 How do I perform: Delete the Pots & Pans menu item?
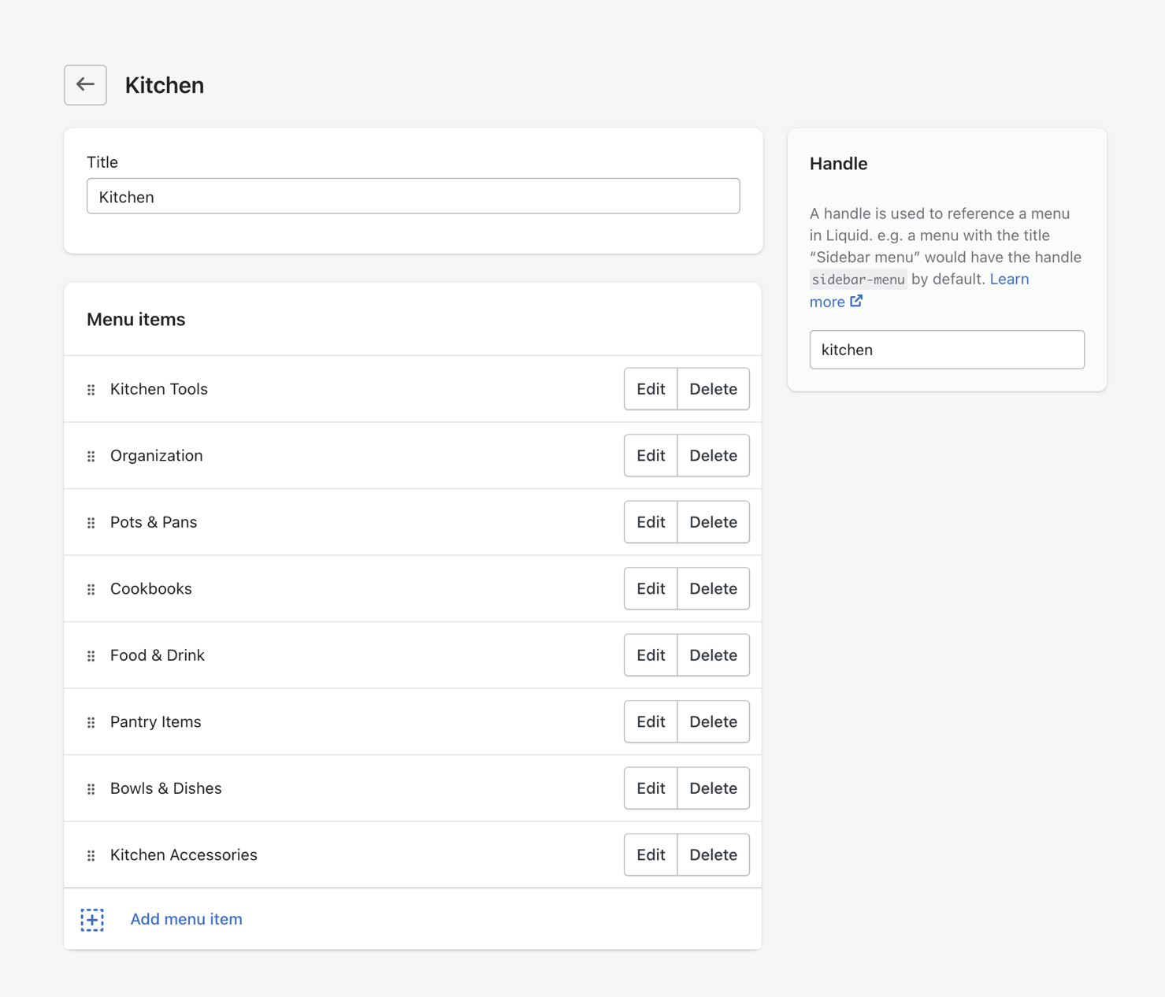[x=713, y=522]
